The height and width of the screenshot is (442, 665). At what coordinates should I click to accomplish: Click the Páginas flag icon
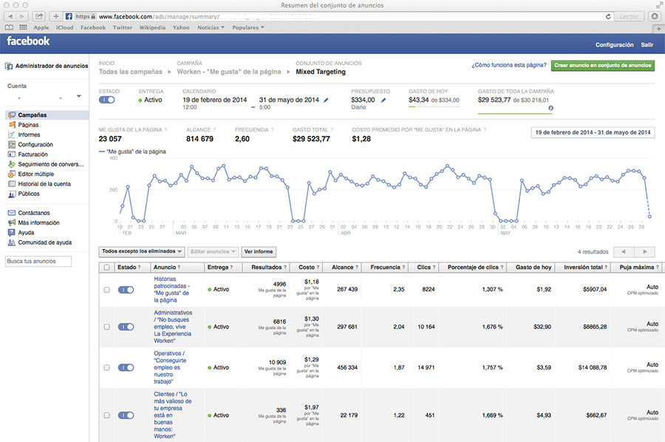(x=12, y=125)
